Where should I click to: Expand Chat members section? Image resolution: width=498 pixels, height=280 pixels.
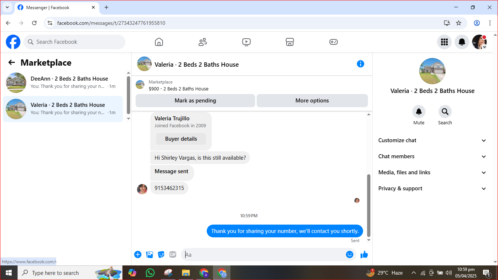[432, 156]
